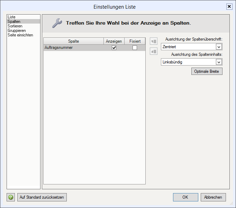
Task: Click the Fixiert column header
Action: [x=135, y=41]
